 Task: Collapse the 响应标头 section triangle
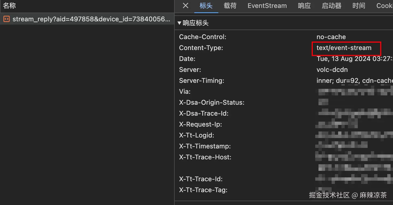(179, 23)
